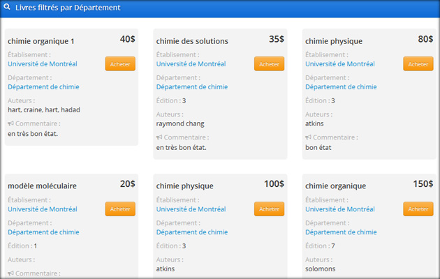Click megaphone icon in chimie organique 1 card
The image size is (440, 279).
point(11,124)
